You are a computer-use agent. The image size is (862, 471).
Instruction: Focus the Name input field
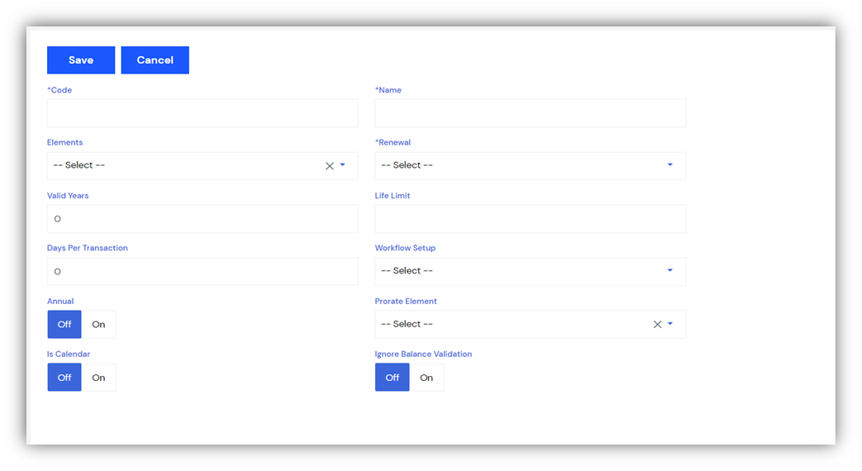pos(530,113)
